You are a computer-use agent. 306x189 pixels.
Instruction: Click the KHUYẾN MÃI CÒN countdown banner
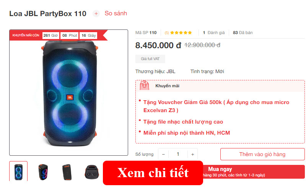pos(59,35)
